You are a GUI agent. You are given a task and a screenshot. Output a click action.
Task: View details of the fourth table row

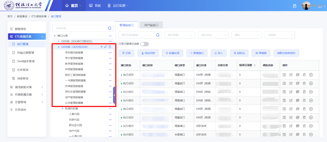coord(284,100)
